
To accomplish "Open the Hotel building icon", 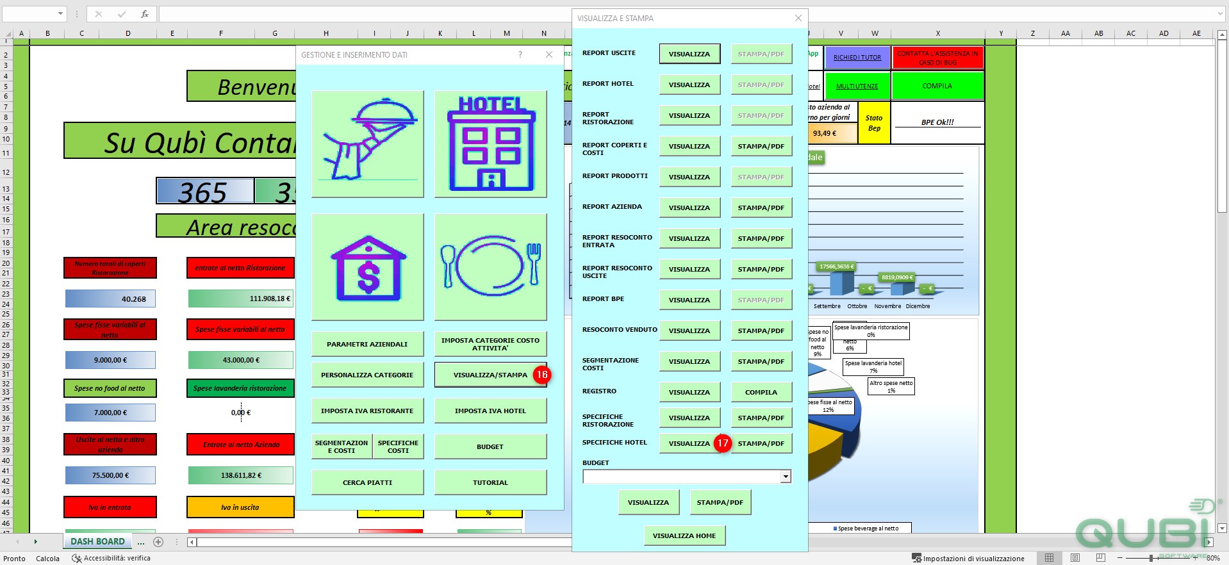I will pyautogui.click(x=491, y=143).
